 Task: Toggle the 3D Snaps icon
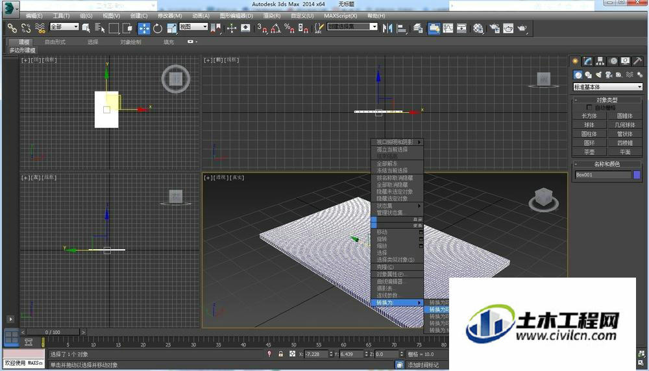[x=262, y=28]
